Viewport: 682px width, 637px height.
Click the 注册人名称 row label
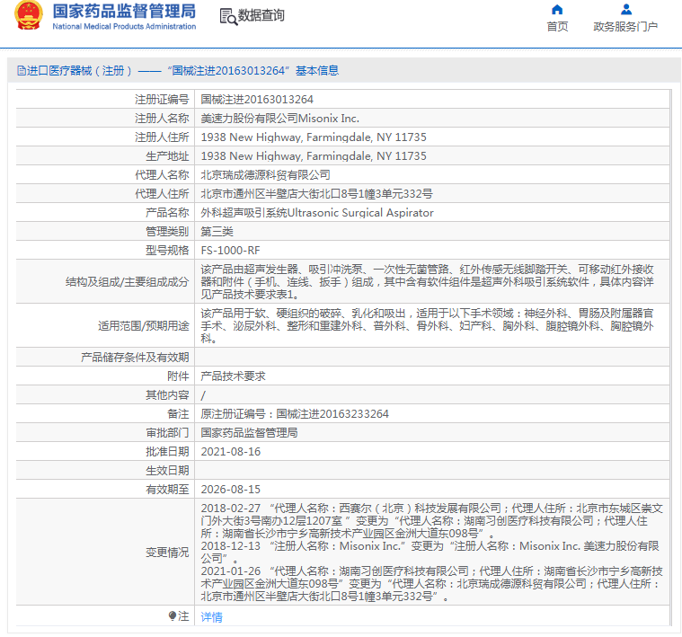(x=162, y=119)
